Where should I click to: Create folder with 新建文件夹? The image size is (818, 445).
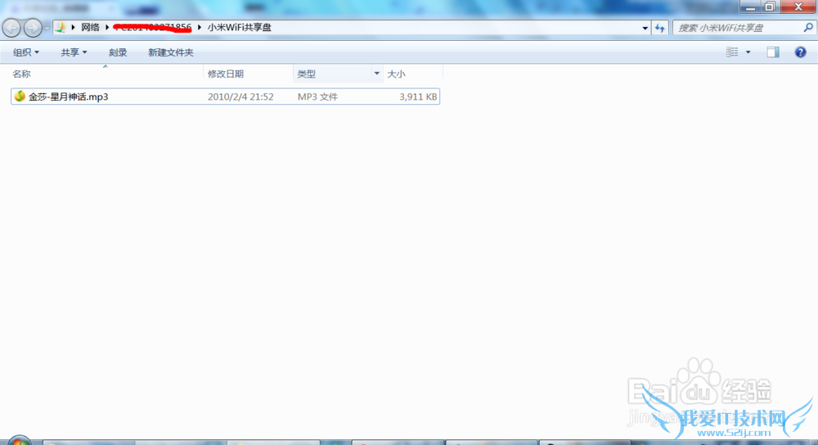[x=171, y=52]
